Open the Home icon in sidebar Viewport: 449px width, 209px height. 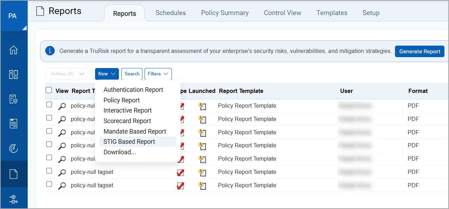click(x=13, y=50)
